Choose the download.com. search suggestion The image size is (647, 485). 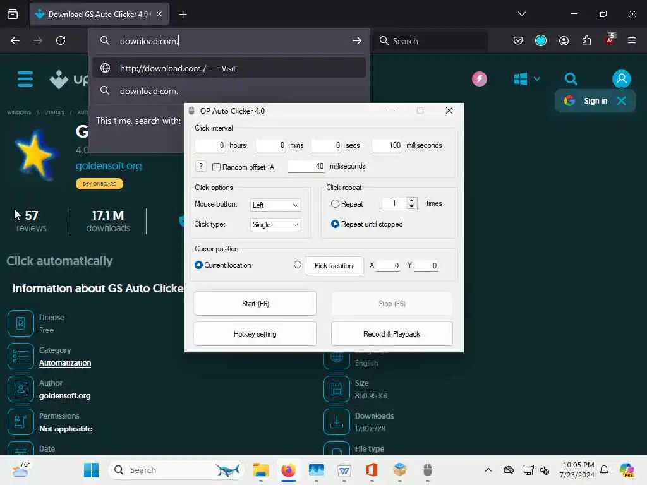(x=229, y=91)
